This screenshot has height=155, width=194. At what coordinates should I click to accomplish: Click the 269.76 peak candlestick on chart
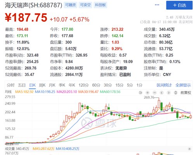click(x=159, y=104)
